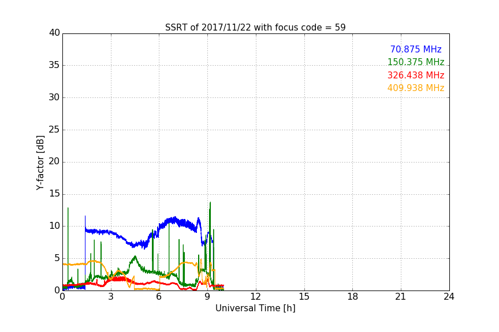The image size is (499, 332).
Task: Click the y-axis tick value 10
Action: tap(54, 226)
